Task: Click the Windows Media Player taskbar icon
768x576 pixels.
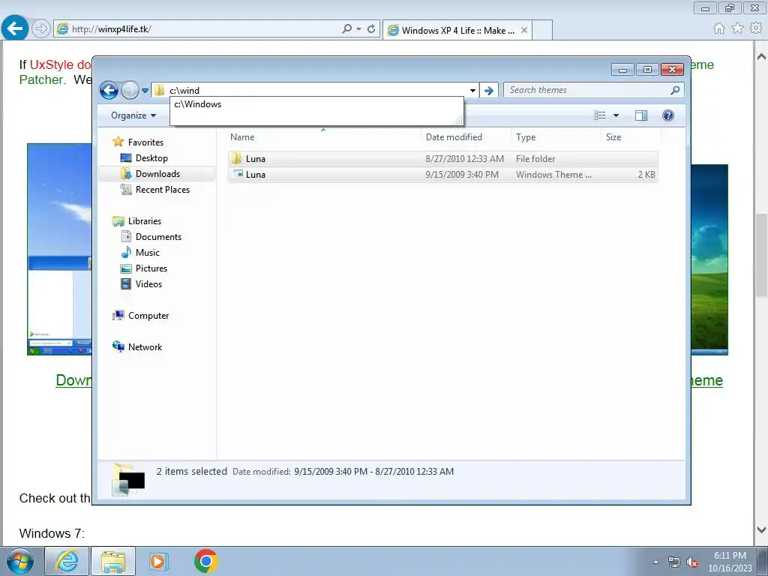Action: click(158, 561)
